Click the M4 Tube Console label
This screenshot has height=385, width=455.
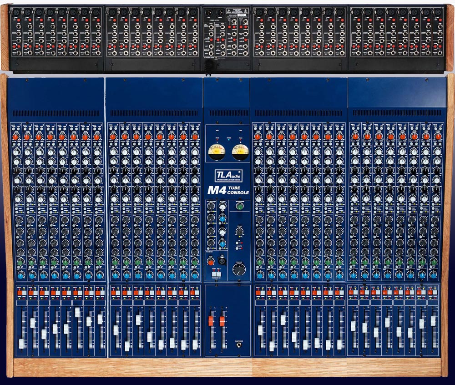227,190
